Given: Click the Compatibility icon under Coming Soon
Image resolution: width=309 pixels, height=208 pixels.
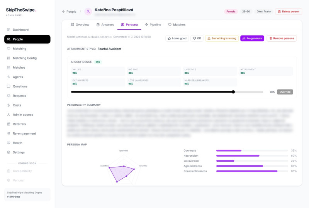Looking at the screenshot, I should click(8, 171).
